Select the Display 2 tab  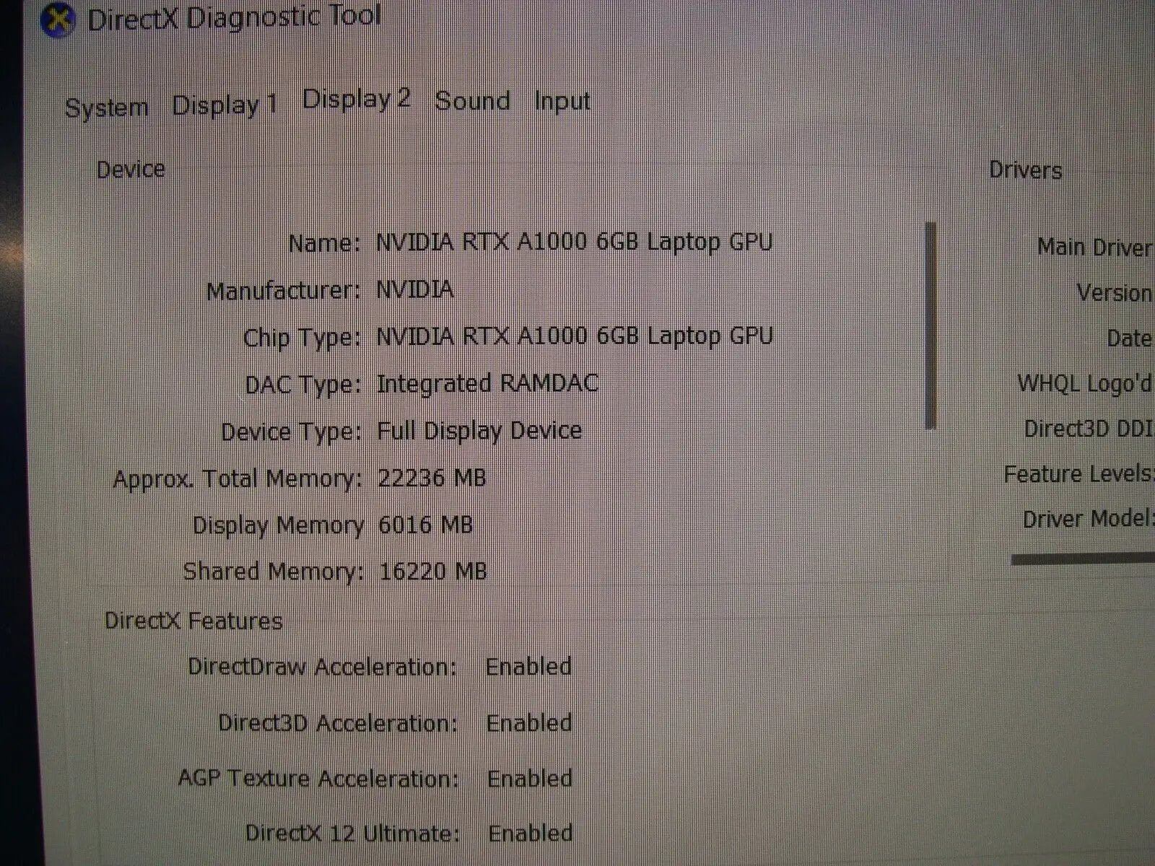357,99
